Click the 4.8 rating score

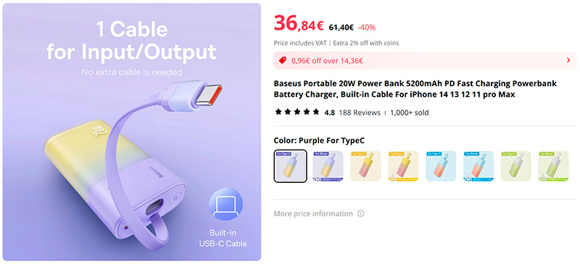330,113
